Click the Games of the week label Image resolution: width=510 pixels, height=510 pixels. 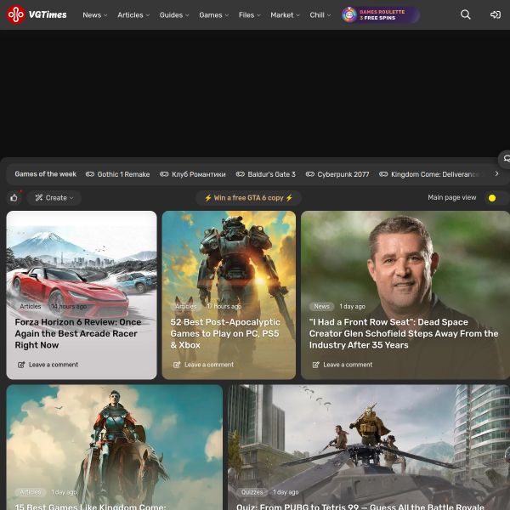click(x=46, y=174)
